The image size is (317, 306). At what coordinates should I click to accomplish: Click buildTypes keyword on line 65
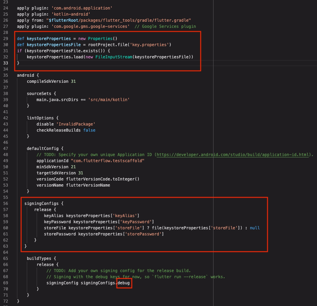(x=39, y=259)
